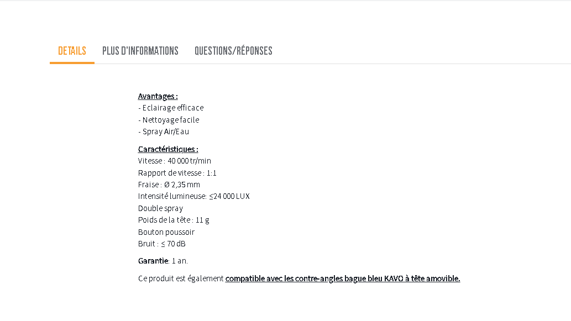Screen dimensions: 571x321
Task: Click the Poids de la tête line
Action: (x=174, y=220)
